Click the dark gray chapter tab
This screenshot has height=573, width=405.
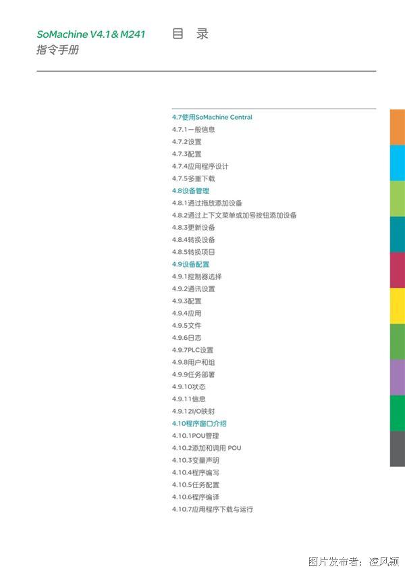pos(398,449)
